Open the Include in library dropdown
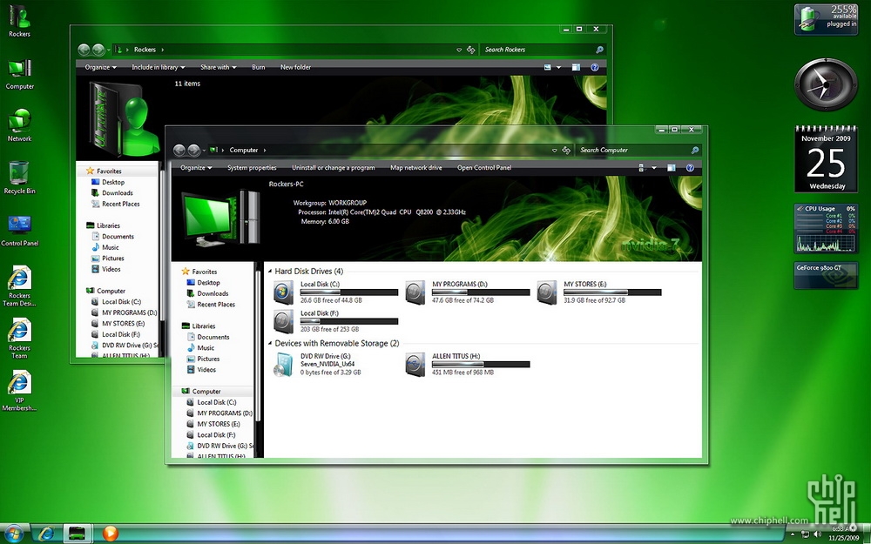Screen dimensions: 871x544 pos(158,67)
